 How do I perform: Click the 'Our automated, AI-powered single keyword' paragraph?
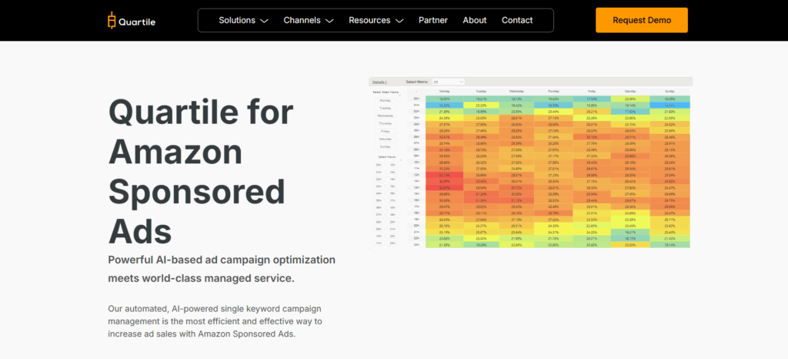[215, 320]
